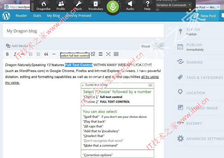This screenshot has height=158, width=224.
Task: Expand the Location section
Action: click(199, 93)
